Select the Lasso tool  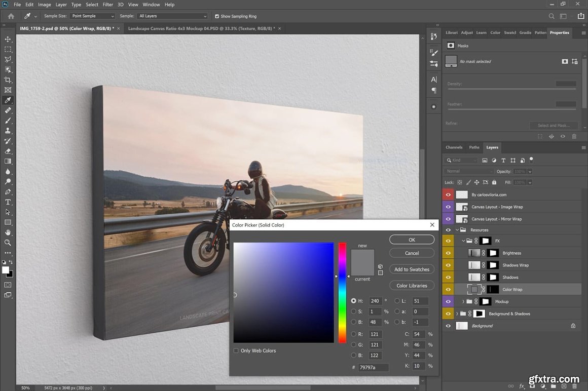(8, 59)
